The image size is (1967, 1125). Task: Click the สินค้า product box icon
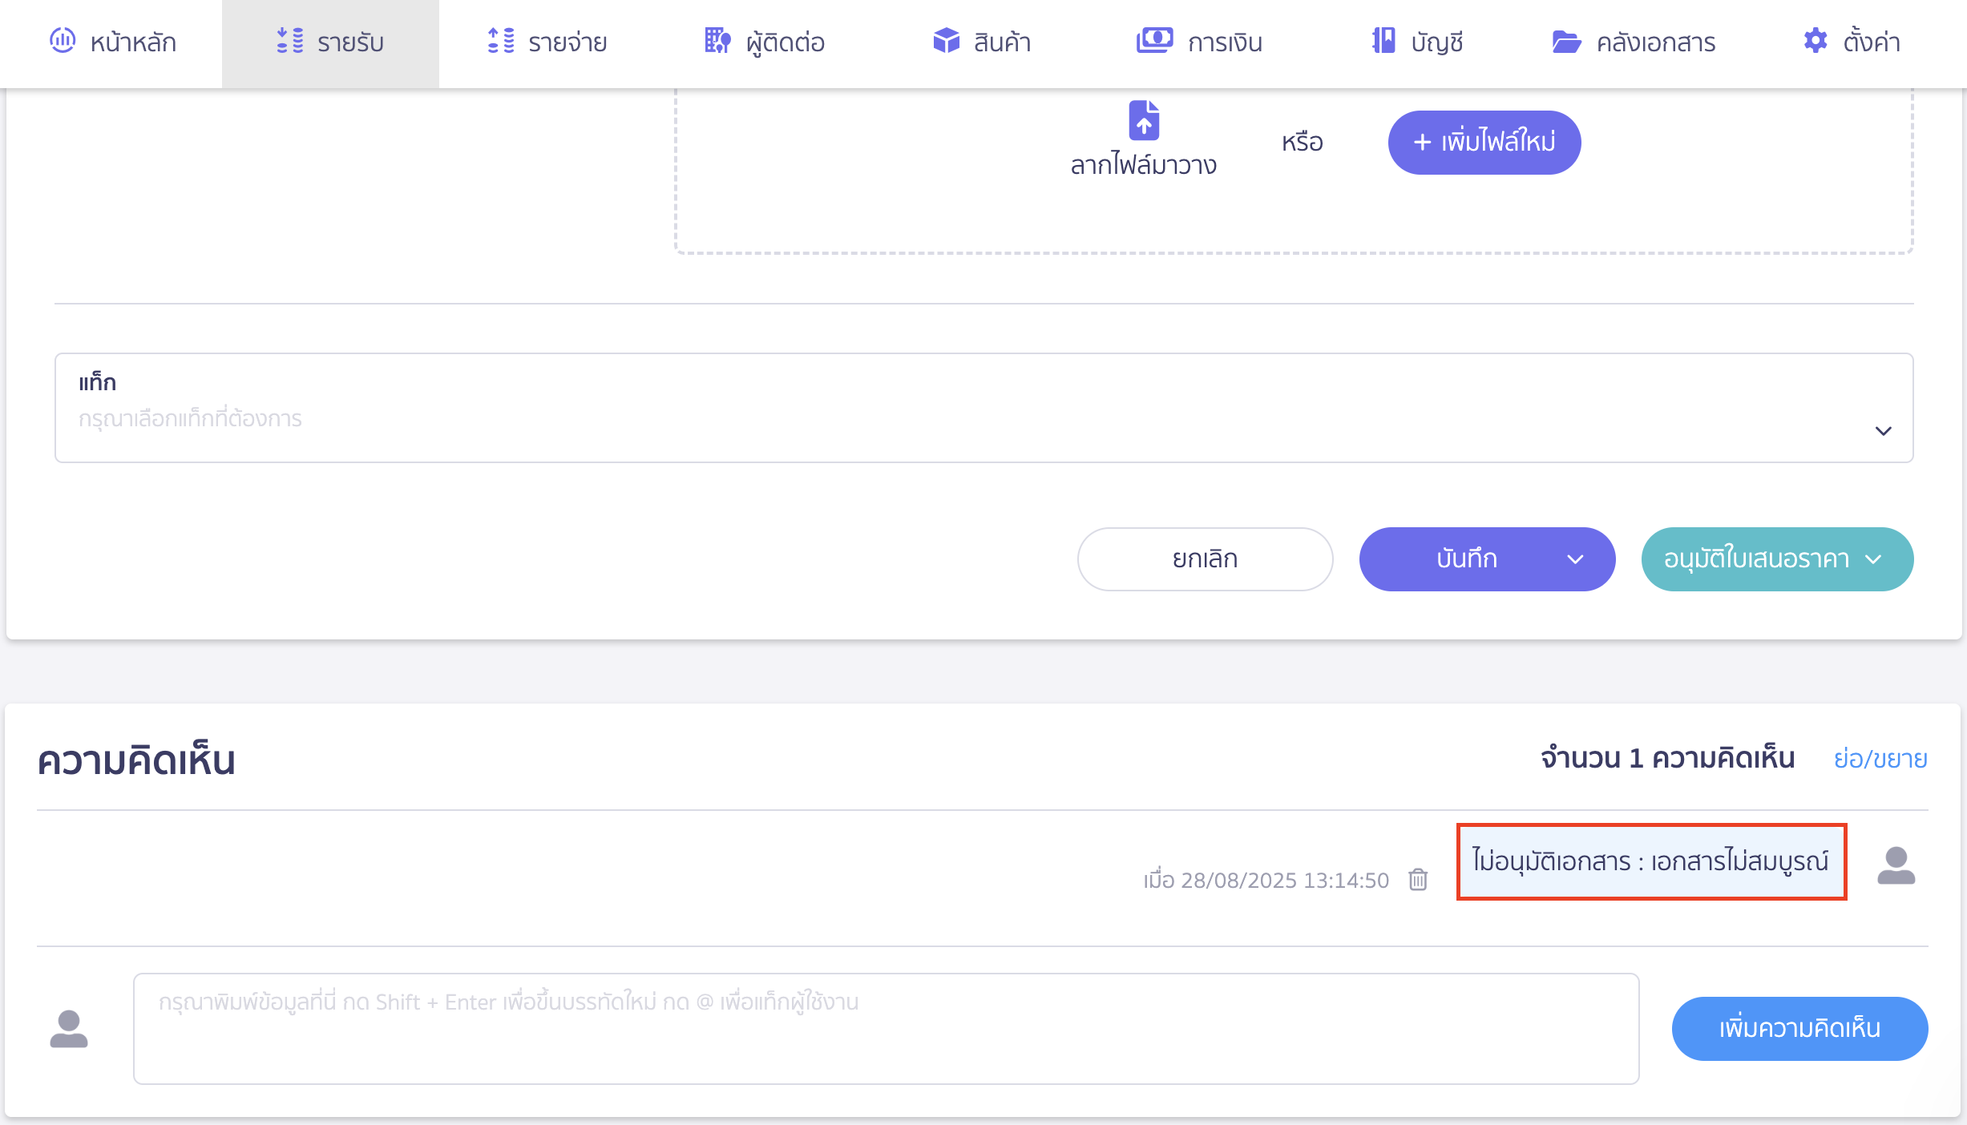(x=947, y=40)
